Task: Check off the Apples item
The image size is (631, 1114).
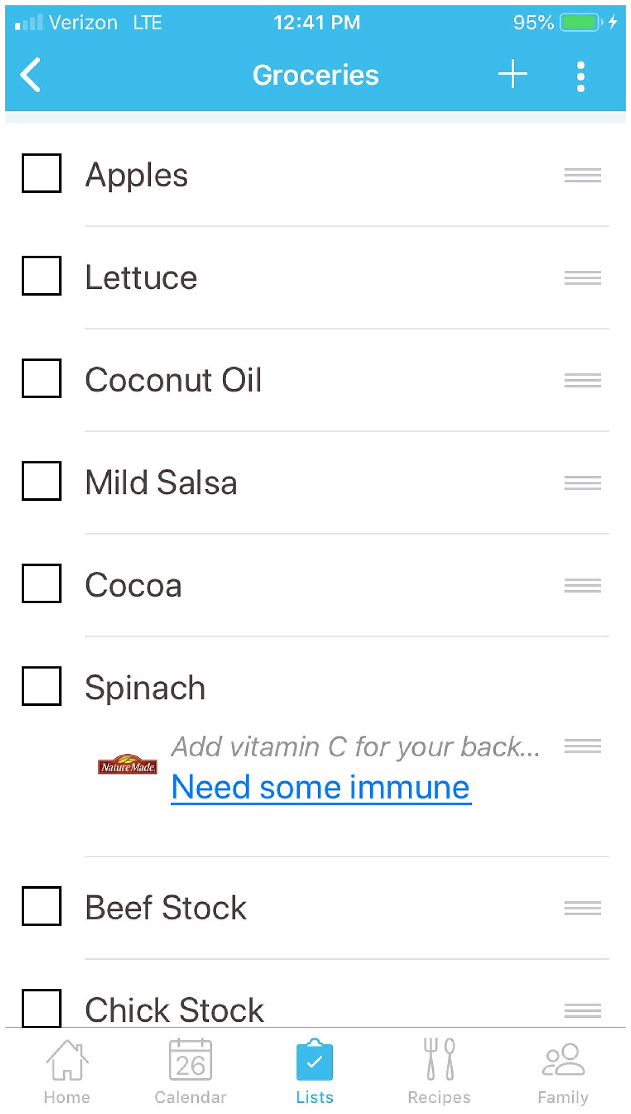Action: pos(42,173)
